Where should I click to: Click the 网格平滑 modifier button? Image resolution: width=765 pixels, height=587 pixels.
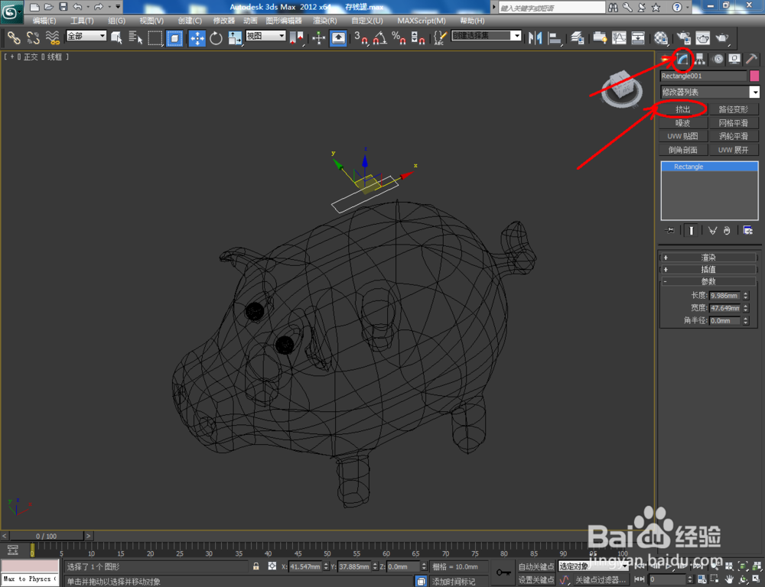coord(734,123)
